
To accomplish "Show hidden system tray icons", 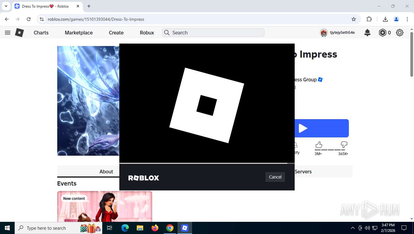I will (x=353, y=228).
